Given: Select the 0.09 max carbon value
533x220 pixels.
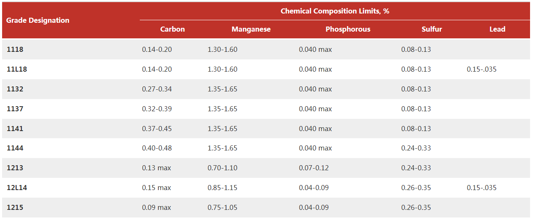Looking at the screenshot, I should (157, 207).
